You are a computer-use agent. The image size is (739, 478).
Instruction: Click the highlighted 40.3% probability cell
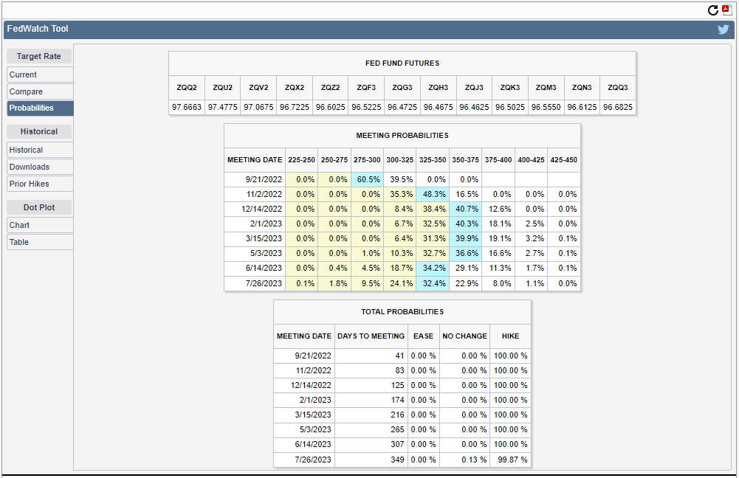click(x=466, y=224)
